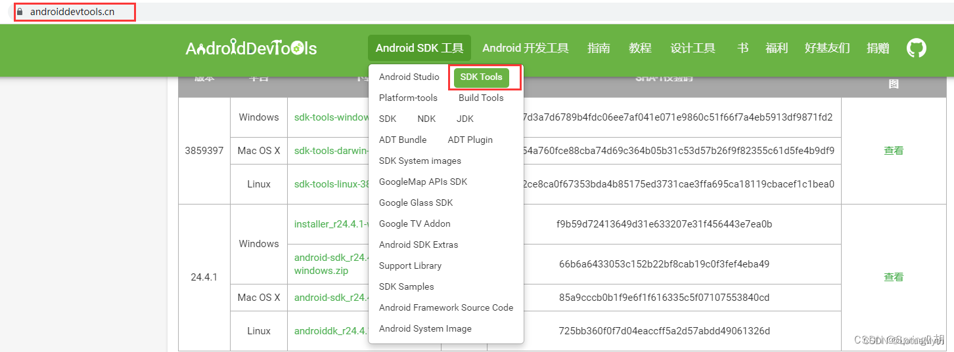Select GoogleMap APIs SDK entry
This screenshot has width=954, height=352.
423,182
